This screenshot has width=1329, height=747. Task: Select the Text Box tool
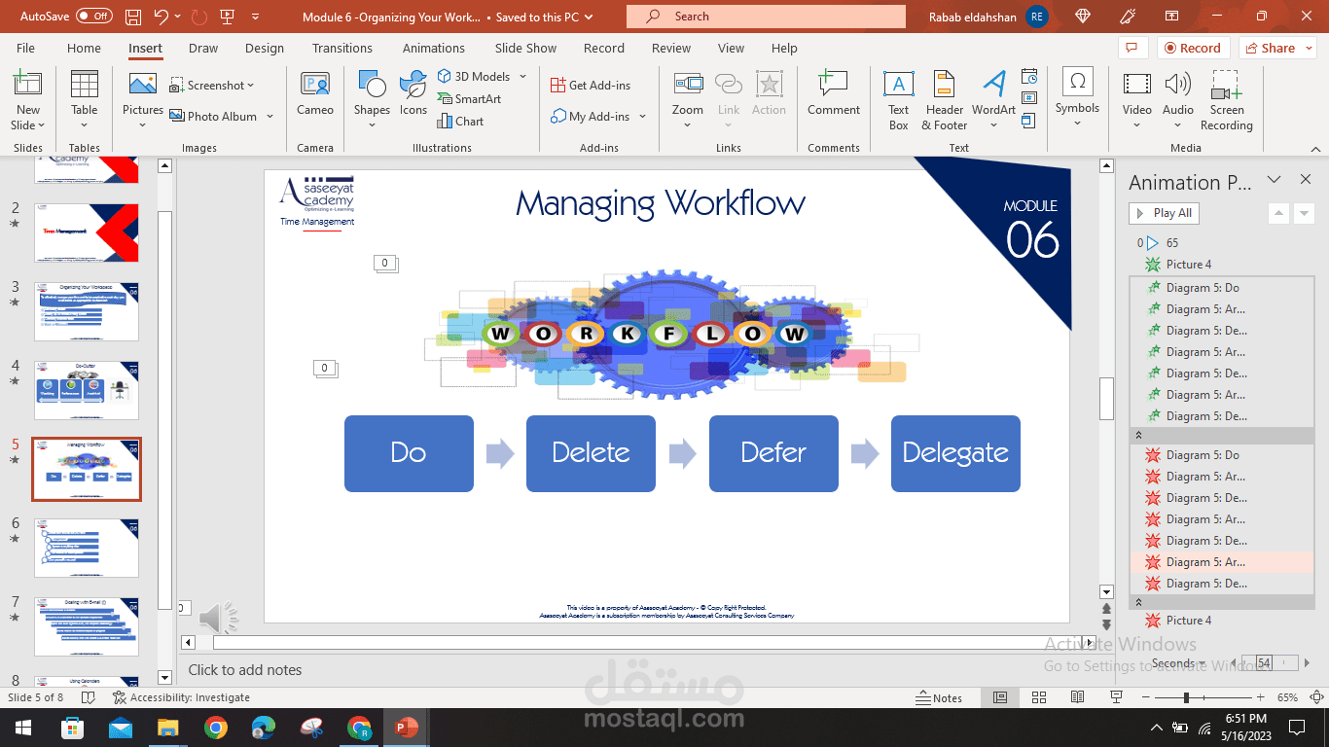898,100
